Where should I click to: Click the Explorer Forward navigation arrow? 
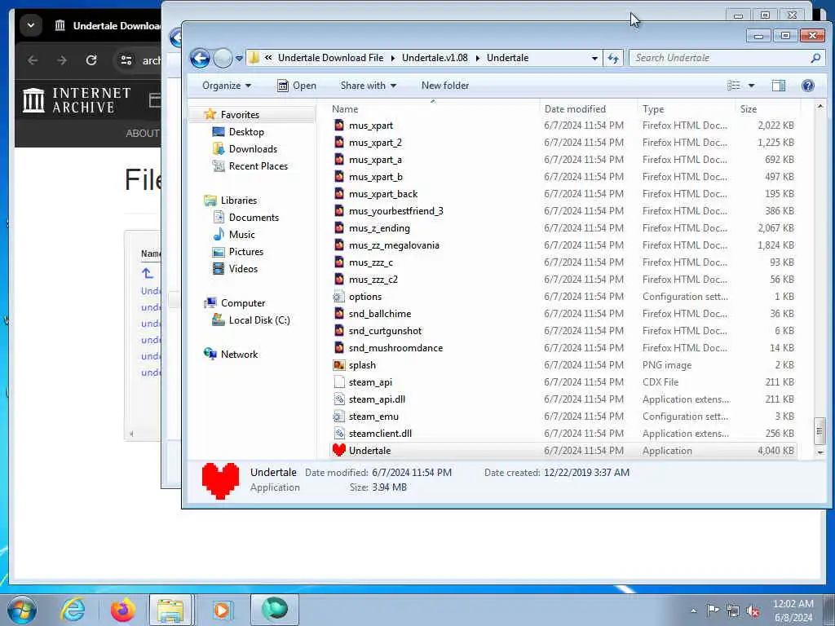point(223,58)
